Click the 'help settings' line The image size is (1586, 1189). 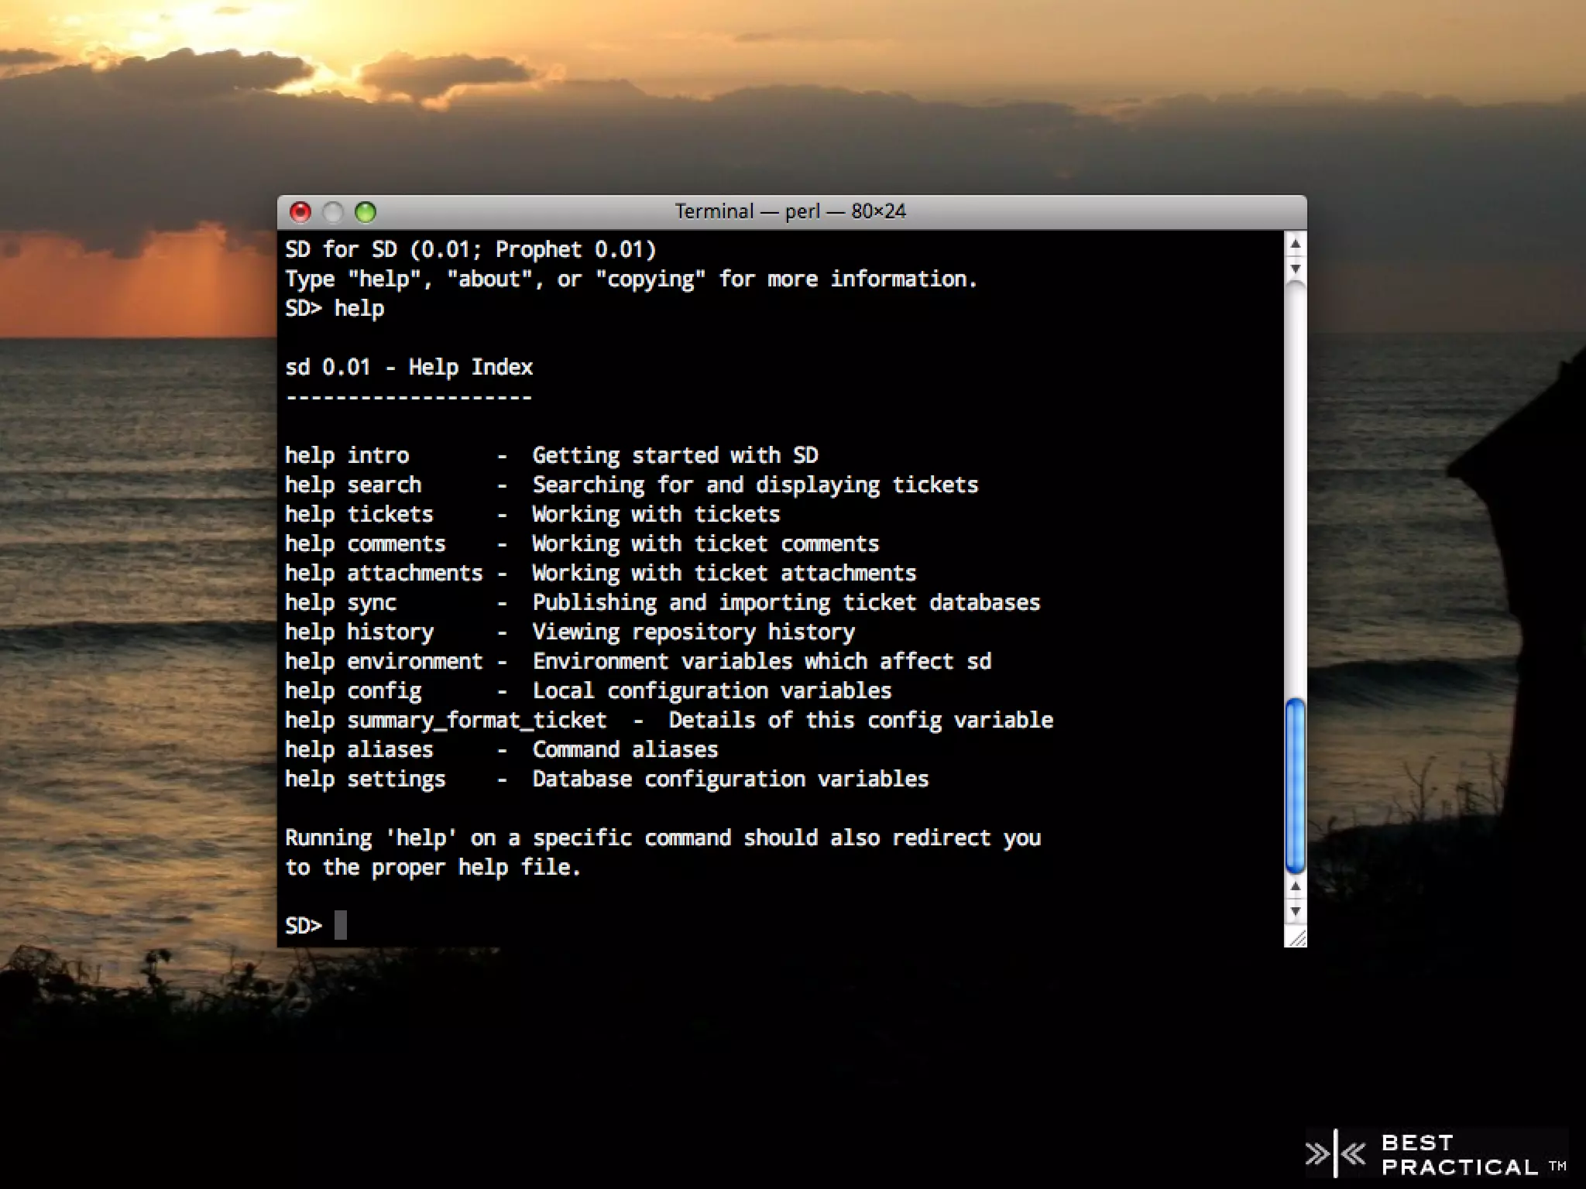(365, 779)
